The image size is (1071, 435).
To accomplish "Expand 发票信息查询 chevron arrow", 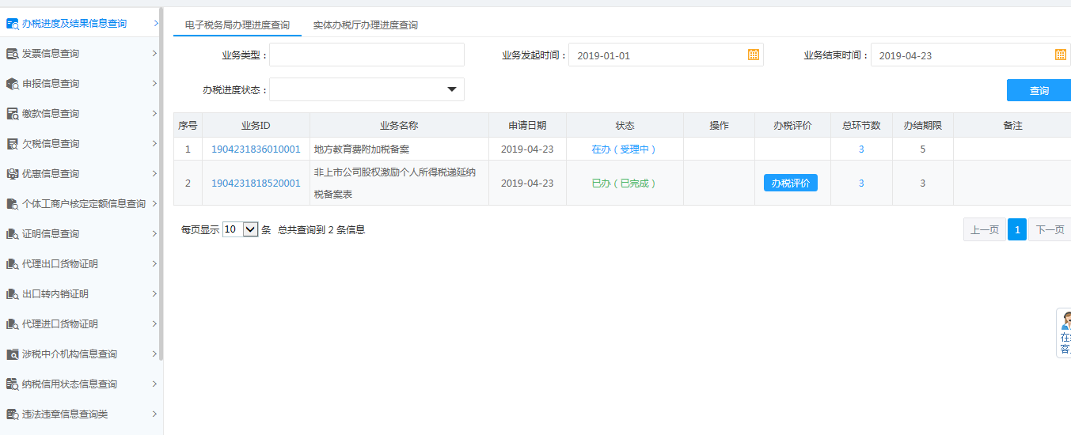I will (x=154, y=54).
